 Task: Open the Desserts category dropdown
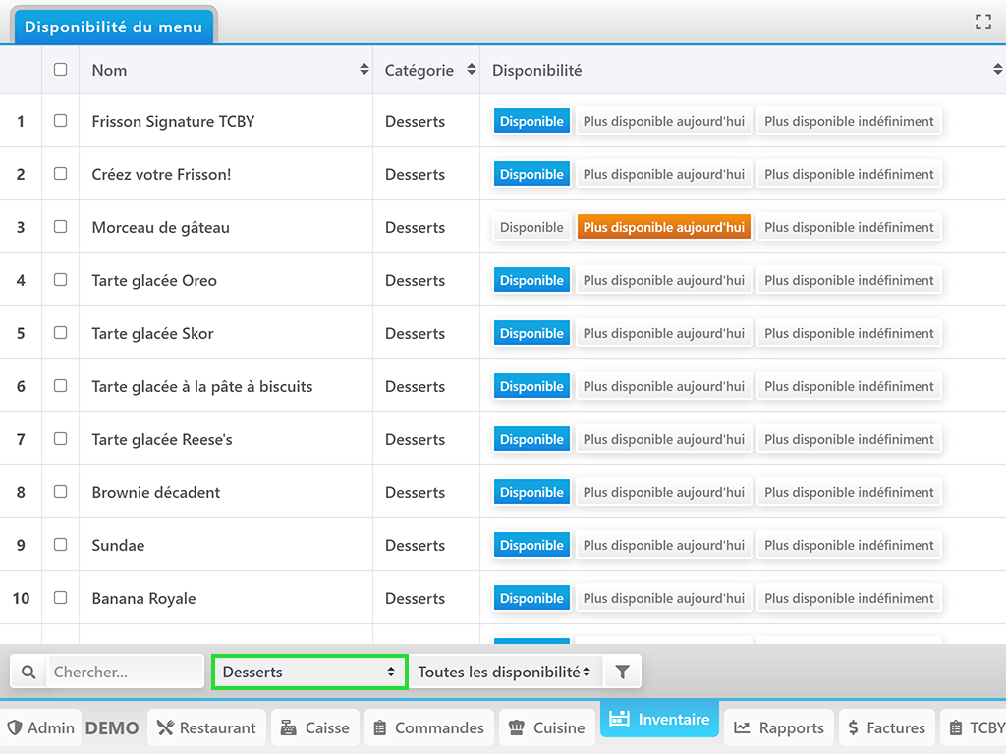[x=308, y=673]
